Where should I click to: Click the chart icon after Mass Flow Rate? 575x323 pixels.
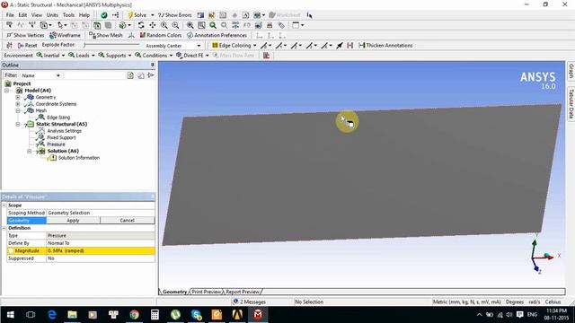click(x=267, y=56)
